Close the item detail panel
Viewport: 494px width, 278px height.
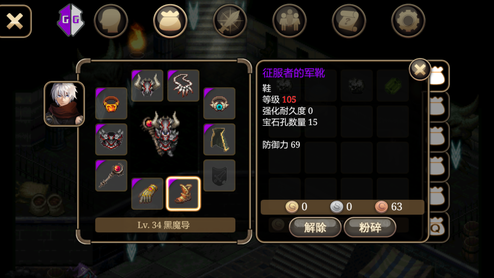pyautogui.click(x=420, y=69)
